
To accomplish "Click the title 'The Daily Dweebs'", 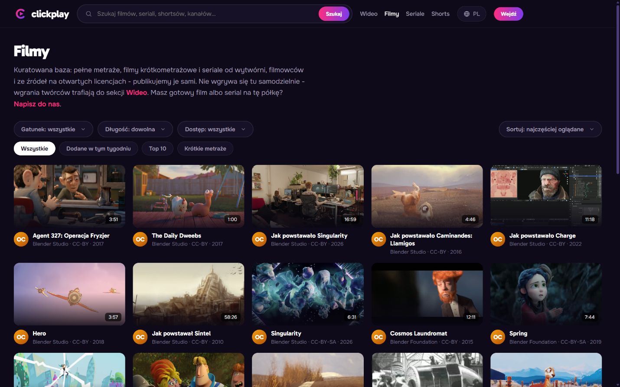I will [176, 235].
